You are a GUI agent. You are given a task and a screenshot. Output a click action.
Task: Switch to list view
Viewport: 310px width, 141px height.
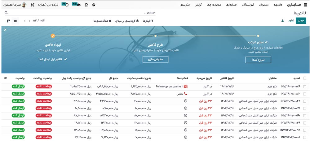point(15,21)
